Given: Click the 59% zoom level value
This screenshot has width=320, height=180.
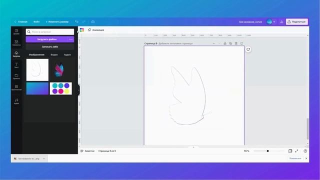Looking at the screenshot, I should (x=246, y=151).
